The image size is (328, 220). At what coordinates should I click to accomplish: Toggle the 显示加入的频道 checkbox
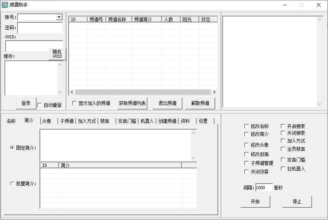click(x=74, y=103)
